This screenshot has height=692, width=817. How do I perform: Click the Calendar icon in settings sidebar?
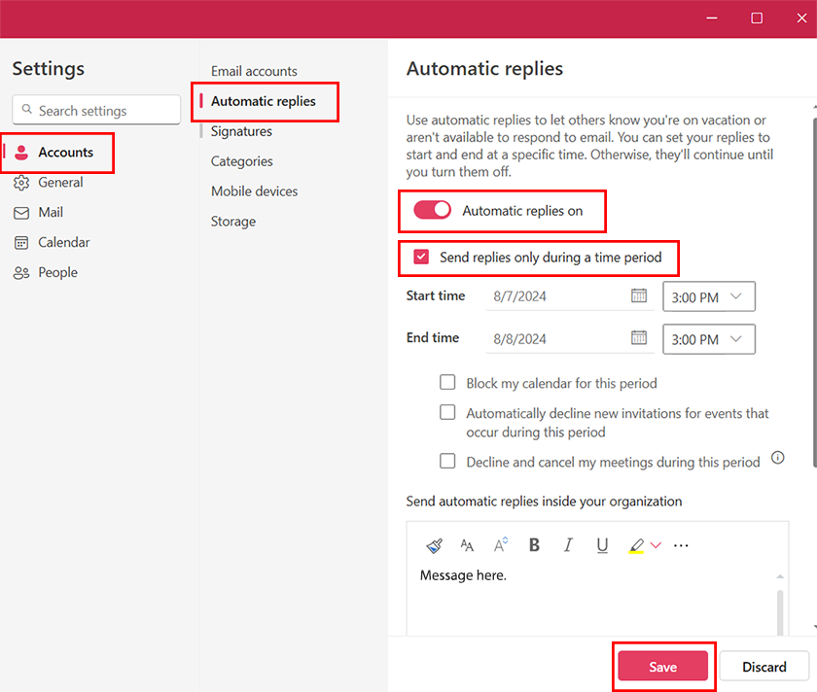(x=21, y=243)
